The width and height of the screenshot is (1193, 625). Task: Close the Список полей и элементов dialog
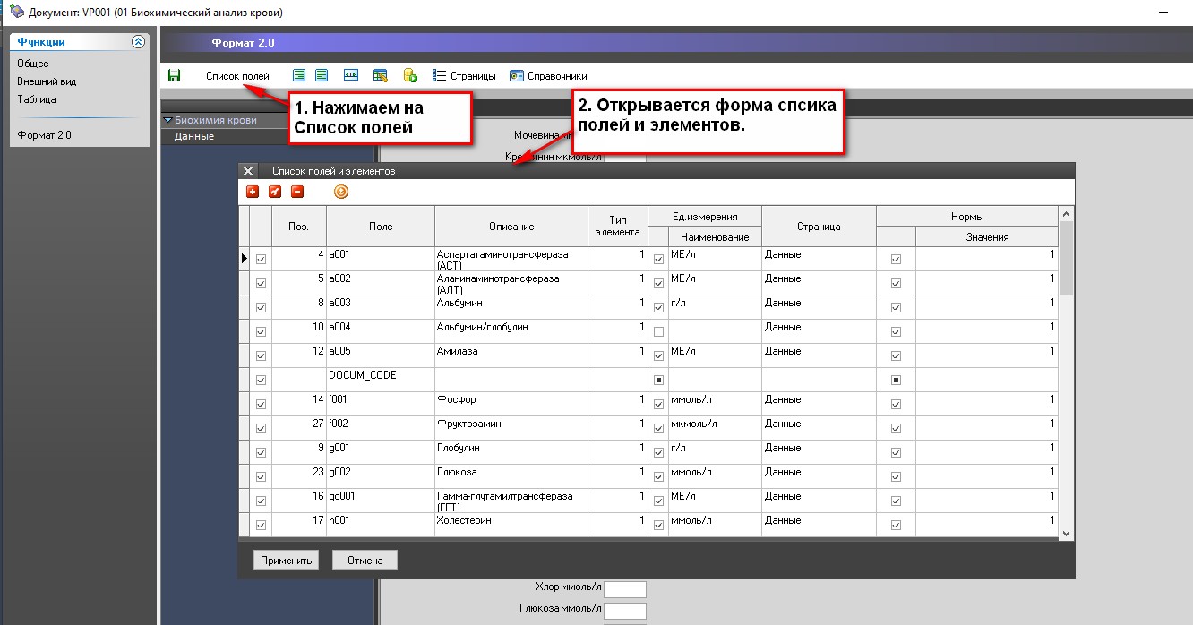tap(249, 171)
